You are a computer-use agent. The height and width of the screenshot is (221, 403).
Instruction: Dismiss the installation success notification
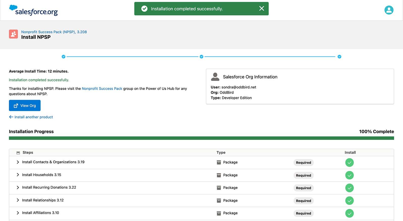click(x=261, y=9)
